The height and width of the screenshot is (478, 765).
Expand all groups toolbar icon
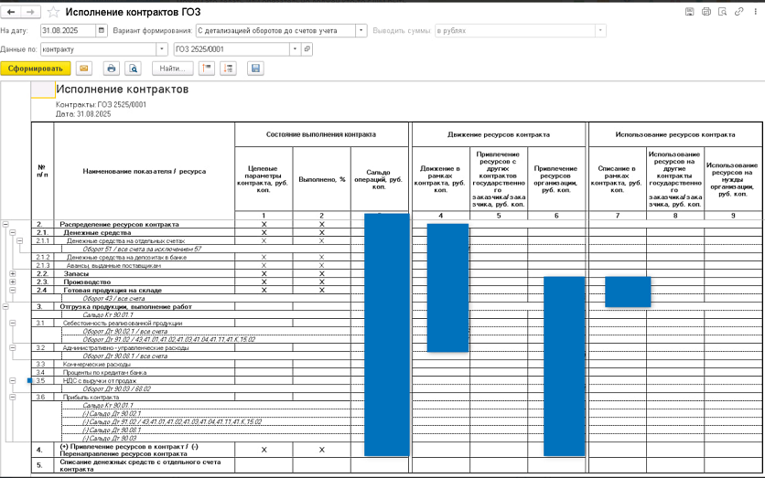tap(228, 68)
